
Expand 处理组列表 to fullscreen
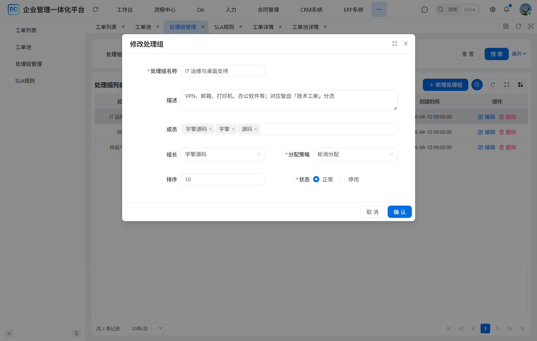506,84
